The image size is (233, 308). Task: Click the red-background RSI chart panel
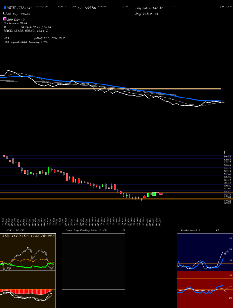pyautogui.click(x=205, y=289)
